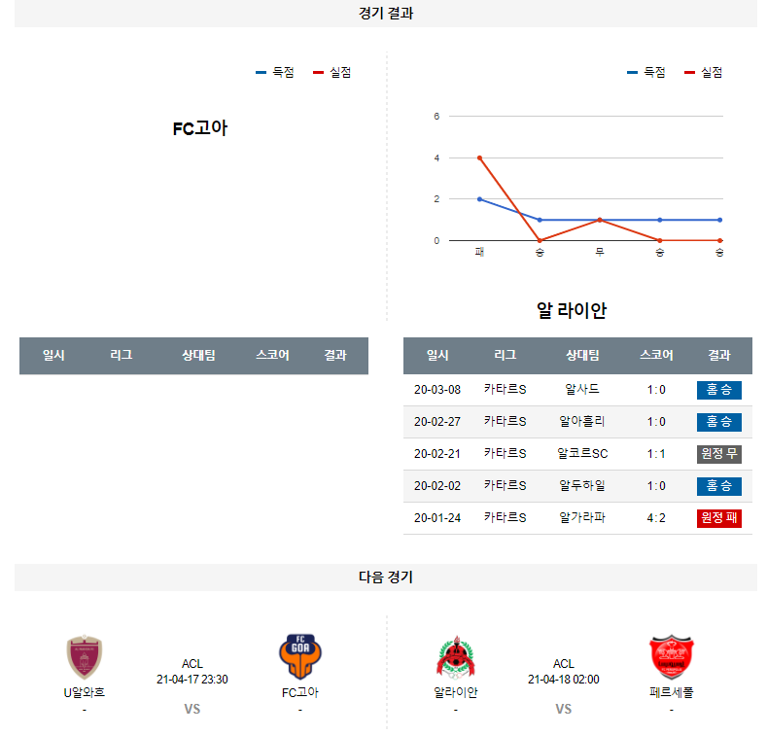Click the U알와흐 team crest logo
Image resolution: width=767 pixels, height=735 pixels.
pyautogui.click(x=85, y=657)
